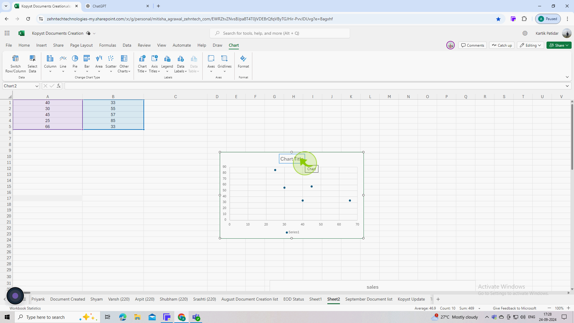Image resolution: width=574 pixels, height=323 pixels.
Task: Open Format chart pane
Action: 243,62
